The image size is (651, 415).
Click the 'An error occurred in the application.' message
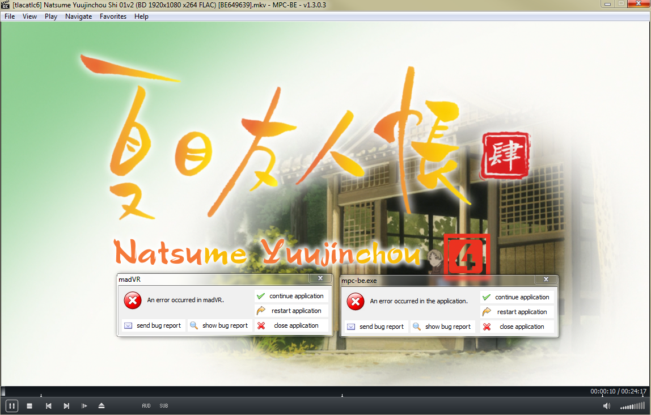coord(419,301)
